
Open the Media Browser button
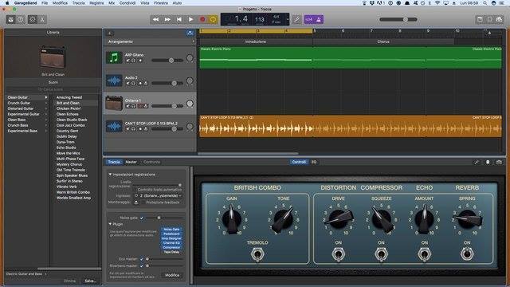tap(500, 19)
